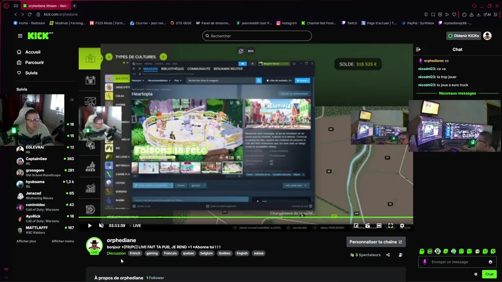Open Parcourir in the sidebar
This screenshot has width=502, height=282.
30,62
